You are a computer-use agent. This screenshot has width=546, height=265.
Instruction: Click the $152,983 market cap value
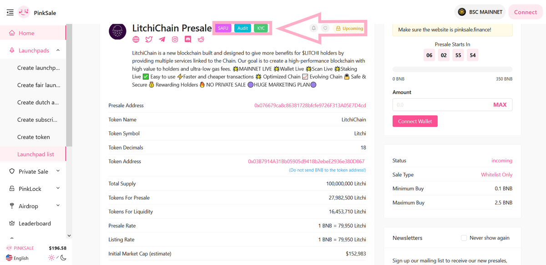coord(356,254)
